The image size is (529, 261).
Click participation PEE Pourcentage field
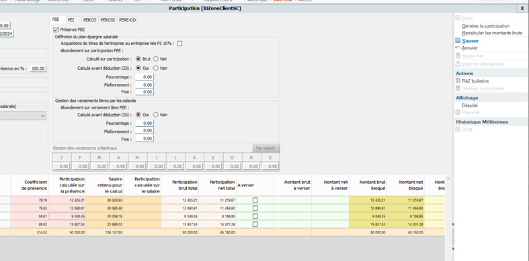[x=145, y=77]
